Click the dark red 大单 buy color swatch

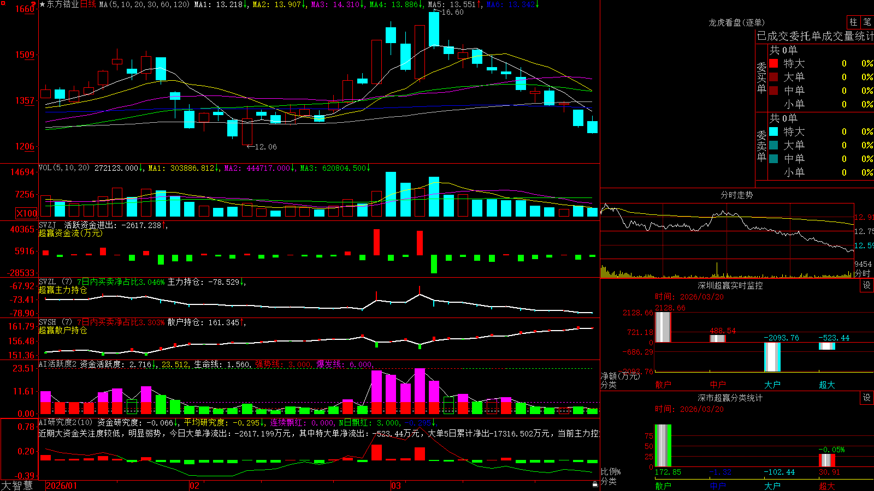pyautogui.click(x=773, y=77)
